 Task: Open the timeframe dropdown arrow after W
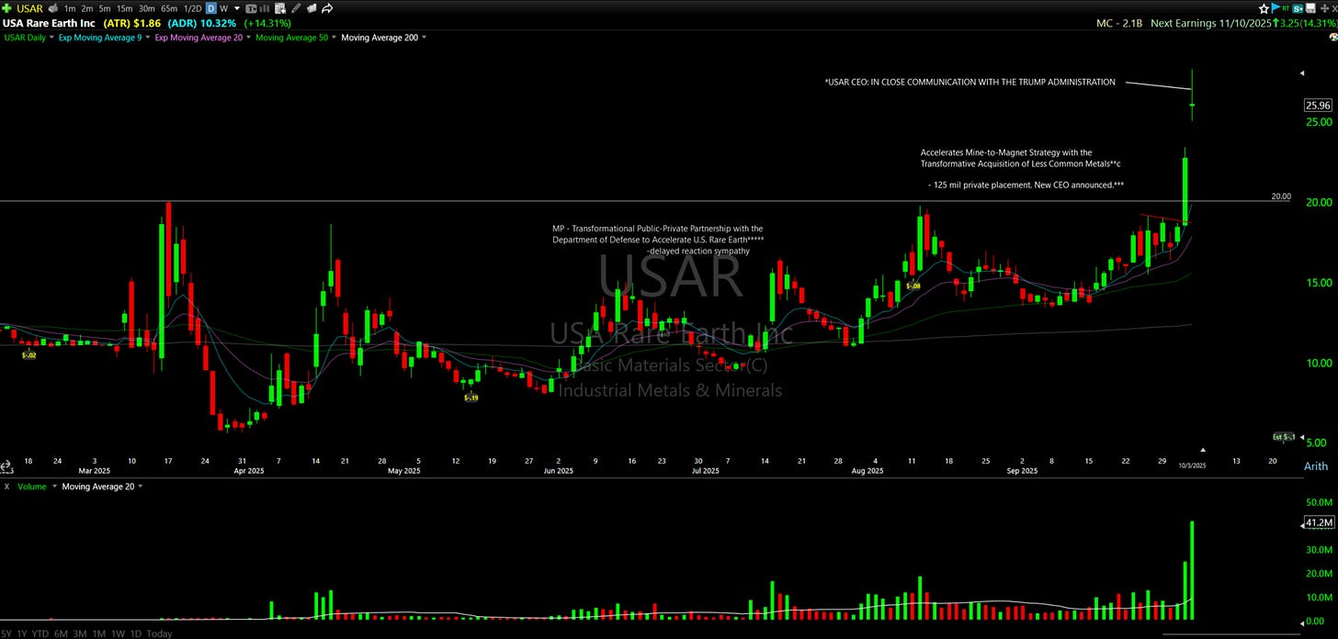tap(237, 8)
